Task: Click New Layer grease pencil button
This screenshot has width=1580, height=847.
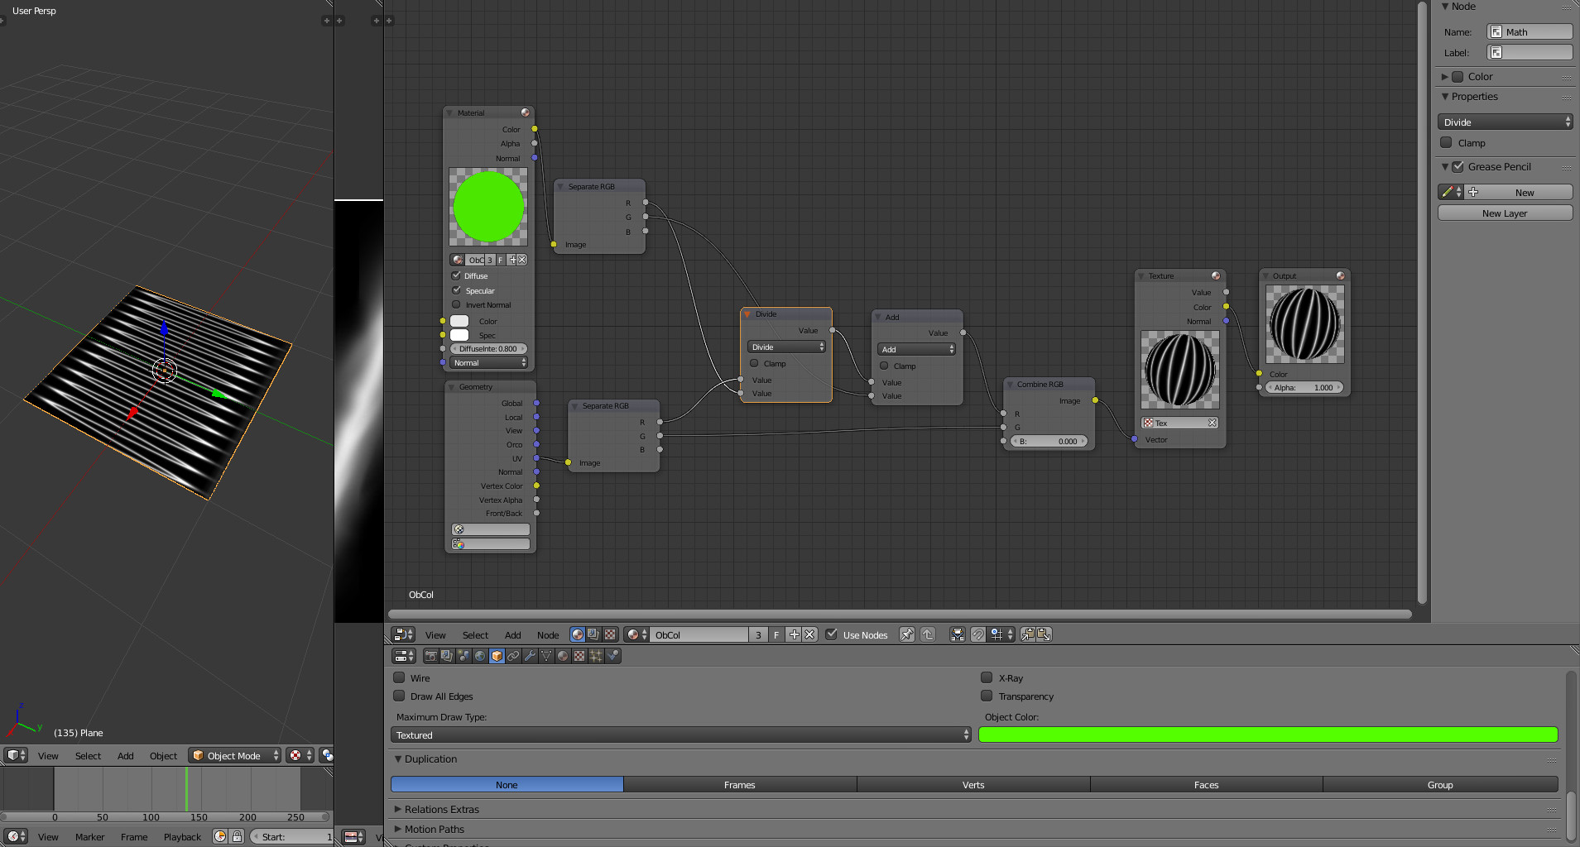Action: point(1505,213)
